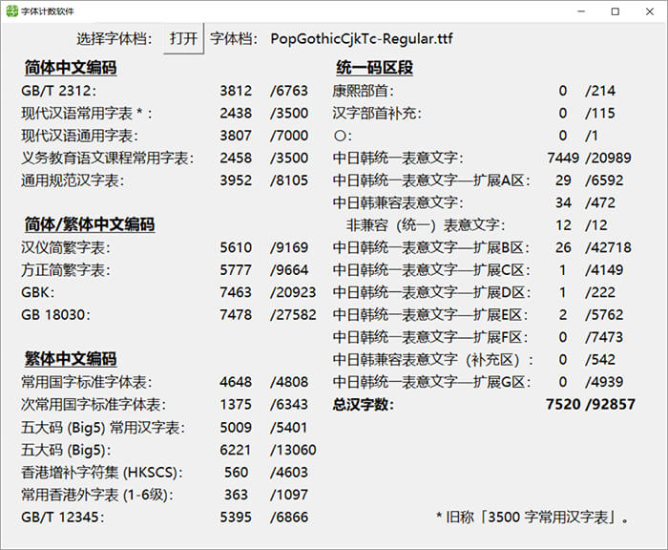This screenshot has width=668, height=550.
Task: Click the value 3812 for GB/T 2312
Action: click(236, 91)
